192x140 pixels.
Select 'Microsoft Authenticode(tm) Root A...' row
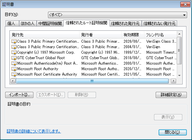coord(94,63)
